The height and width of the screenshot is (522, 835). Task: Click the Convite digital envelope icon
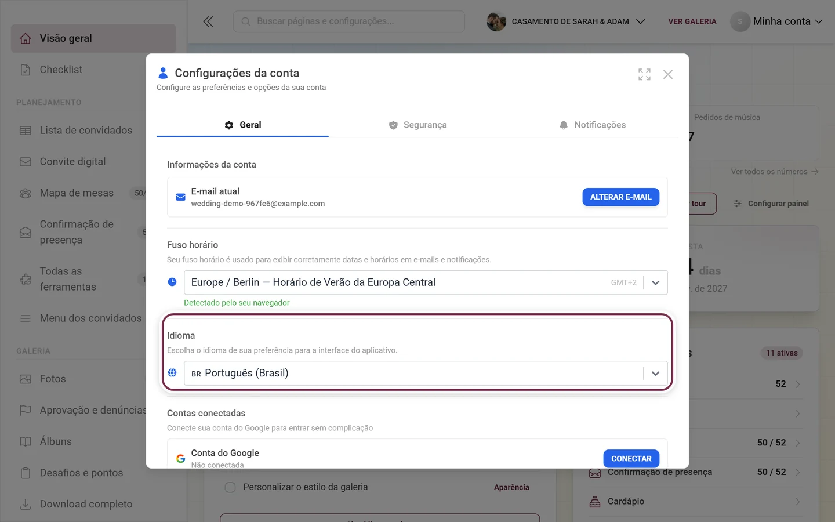tap(26, 162)
